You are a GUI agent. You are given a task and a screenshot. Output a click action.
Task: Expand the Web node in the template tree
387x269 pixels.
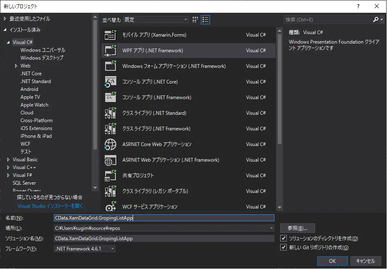tap(17, 65)
